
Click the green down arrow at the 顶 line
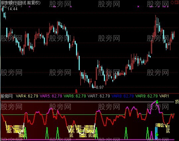pos(157,102)
